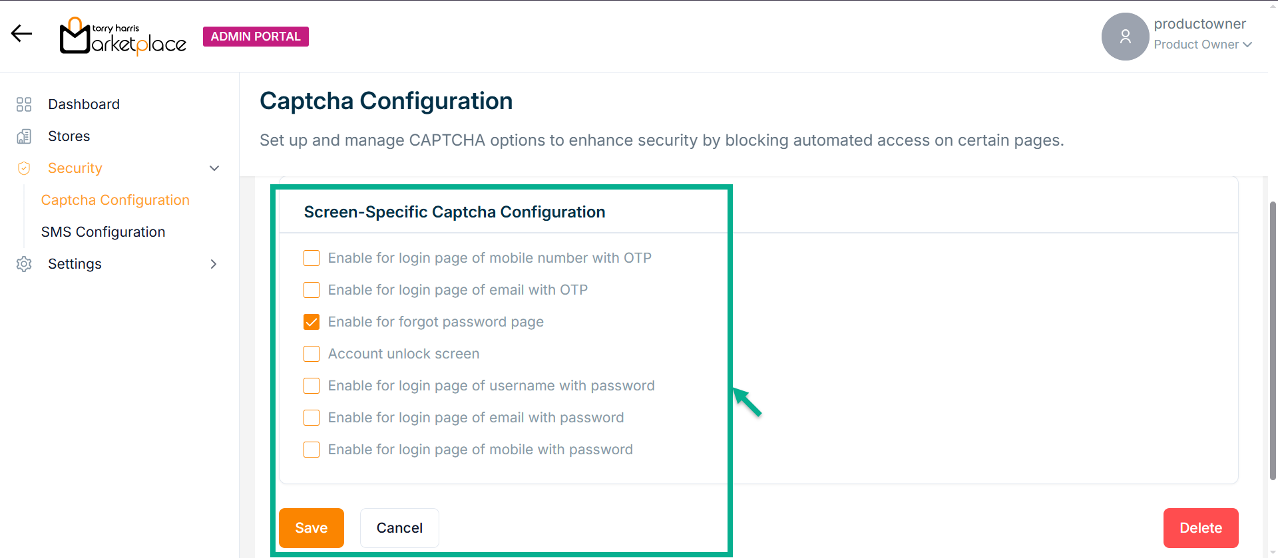Check the Account unlock screen box
The width and height of the screenshot is (1278, 558).
(312, 354)
